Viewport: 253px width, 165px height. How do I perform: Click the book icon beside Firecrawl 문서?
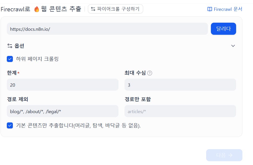[x=210, y=9]
